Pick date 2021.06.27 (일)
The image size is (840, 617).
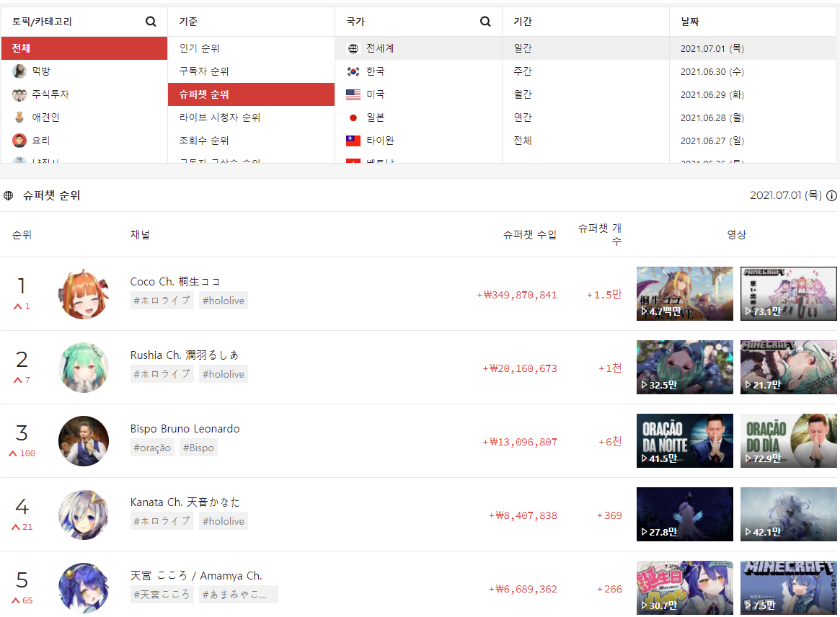coord(753,141)
